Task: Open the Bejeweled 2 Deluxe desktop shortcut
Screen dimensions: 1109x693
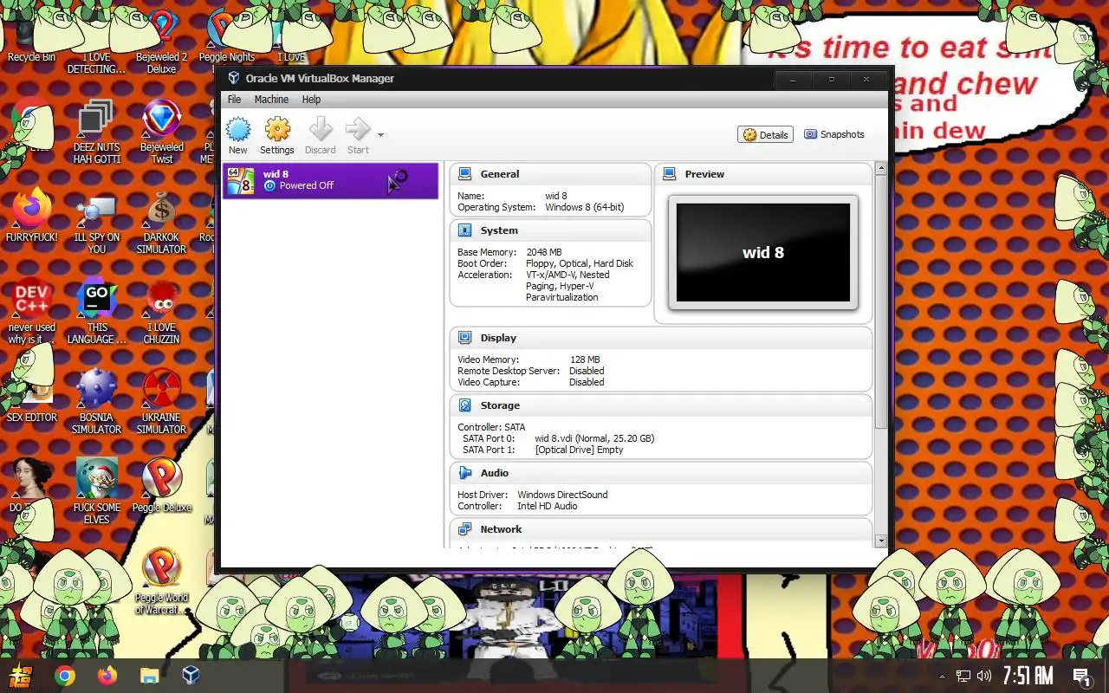Action: tap(161, 41)
